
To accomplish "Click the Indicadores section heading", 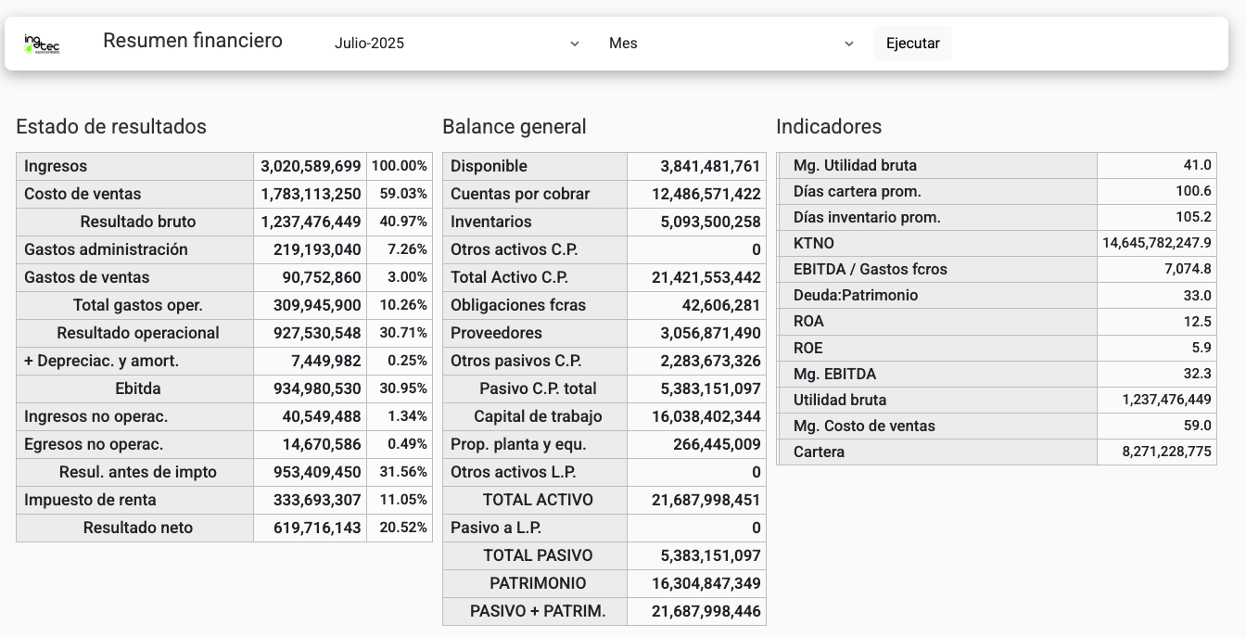I will point(829,127).
